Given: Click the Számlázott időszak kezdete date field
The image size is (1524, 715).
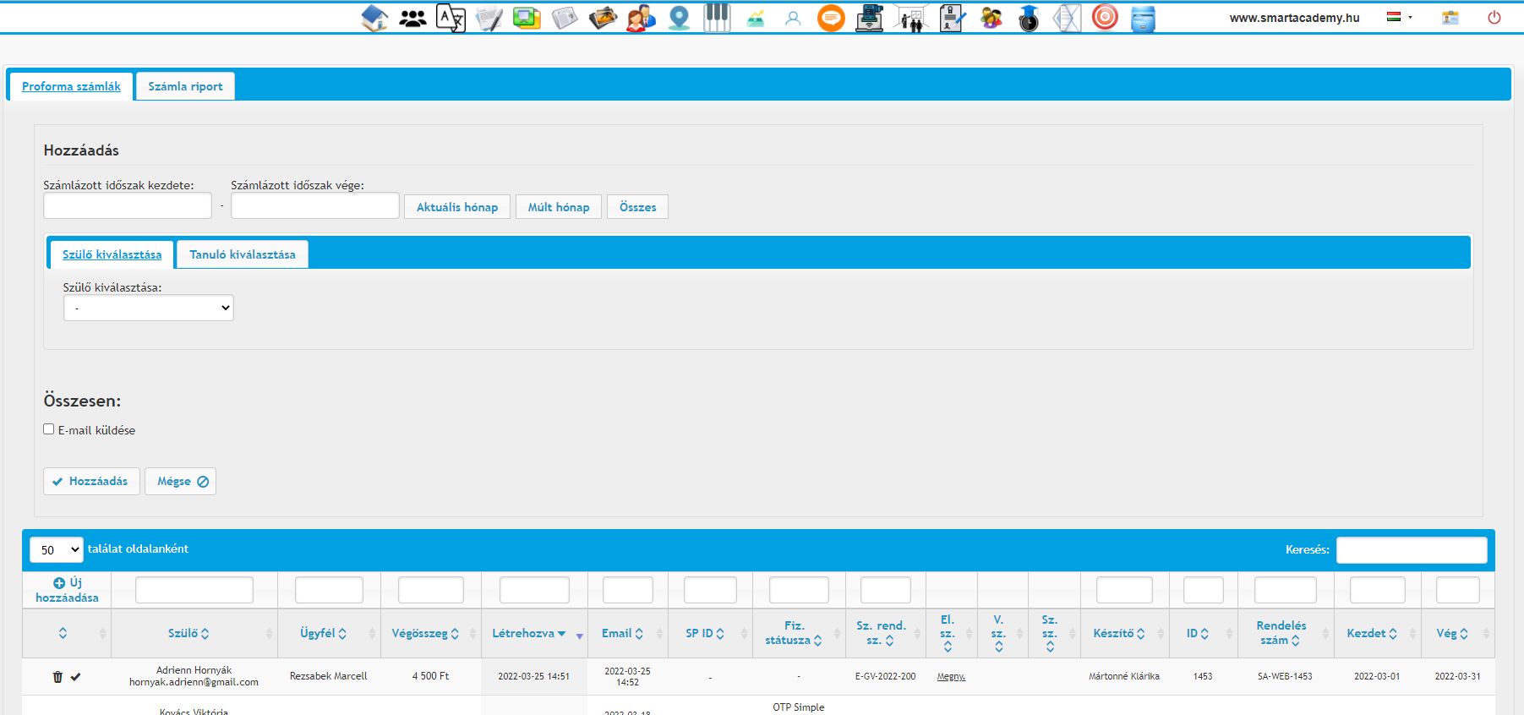Looking at the screenshot, I should point(128,205).
